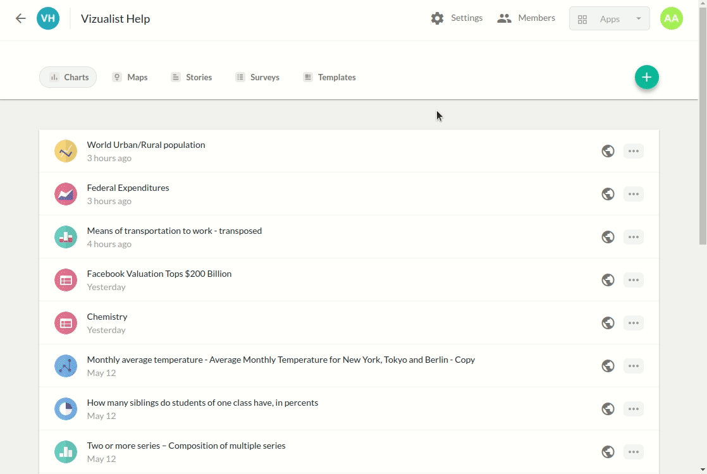This screenshot has height=474, width=707.
Task: Click the back arrow icon
Action: pyautogui.click(x=21, y=18)
